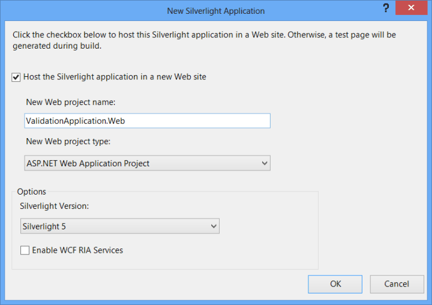Click the 'Silverlight Version:' label
The image size is (432, 305).
coord(55,205)
